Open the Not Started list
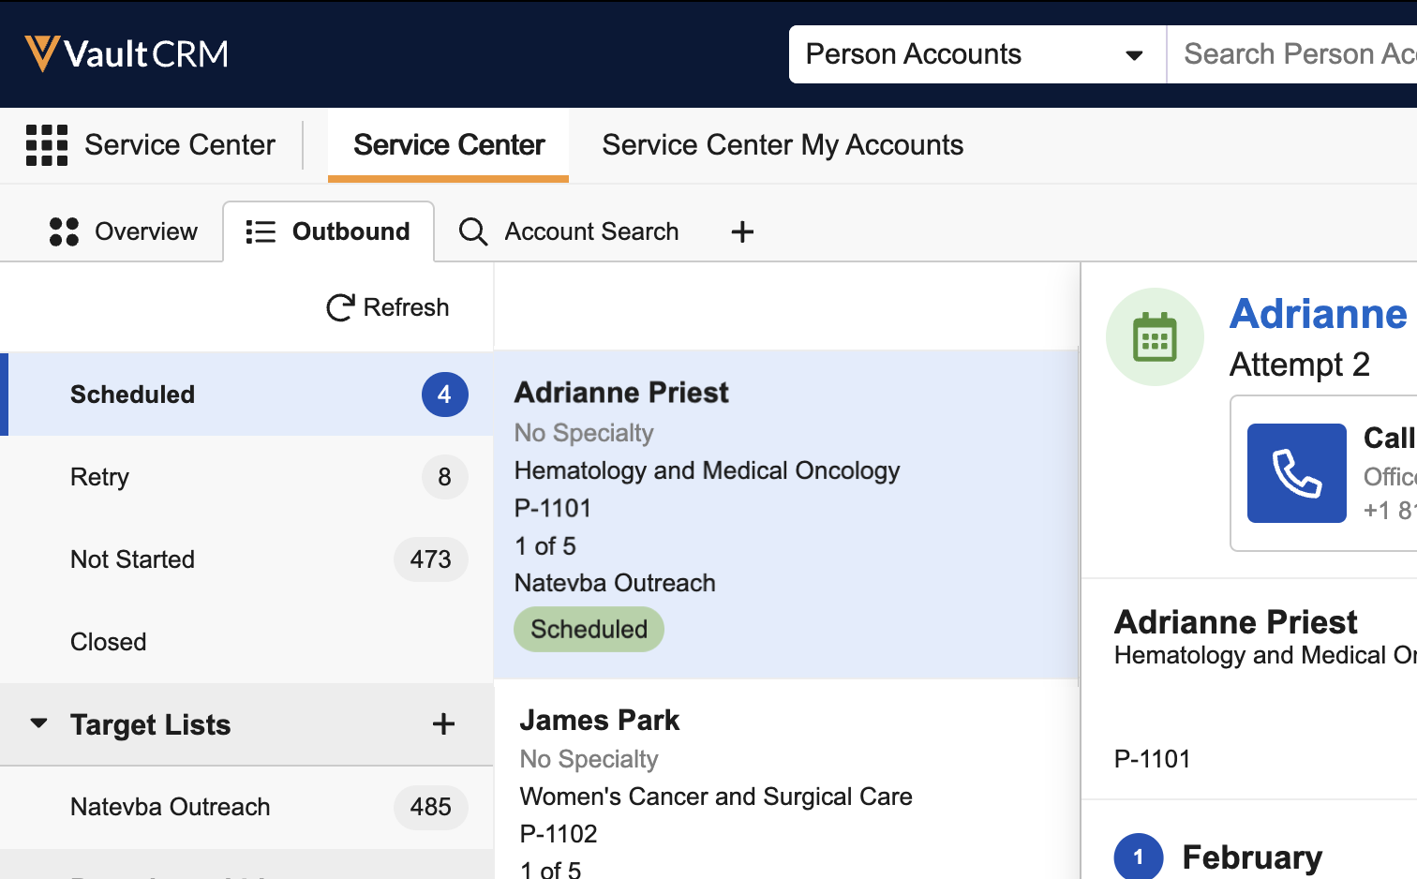The height and width of the screenshot is (879, 1417). 133,559
